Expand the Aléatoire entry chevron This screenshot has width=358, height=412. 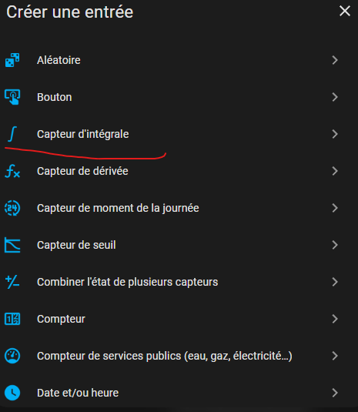(x=335, y=60)
